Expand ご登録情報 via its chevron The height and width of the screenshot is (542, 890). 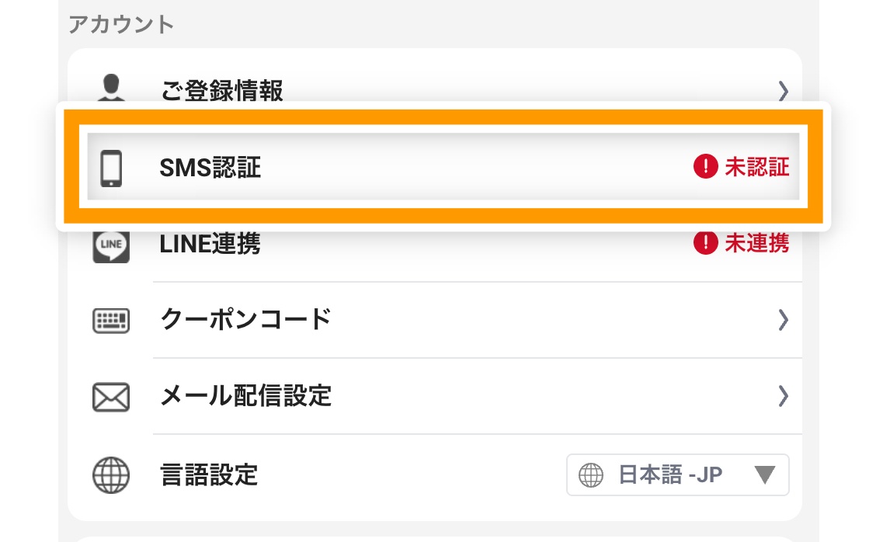point(784,90)
